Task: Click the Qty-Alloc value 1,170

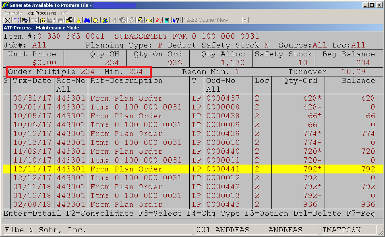Action: [x=232, y=63]
